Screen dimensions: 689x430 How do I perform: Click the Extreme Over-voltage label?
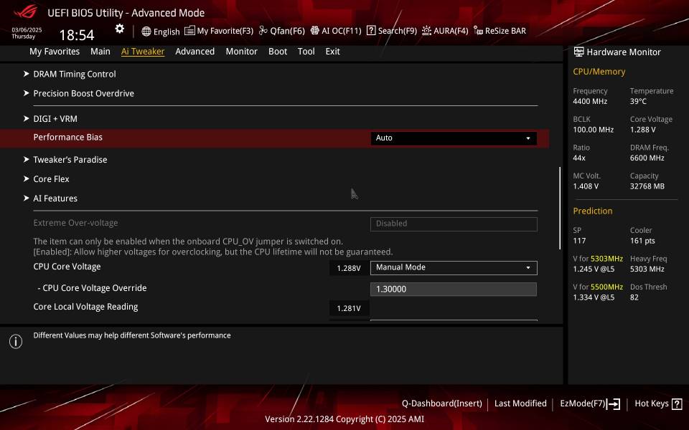(x=75, y=223)
